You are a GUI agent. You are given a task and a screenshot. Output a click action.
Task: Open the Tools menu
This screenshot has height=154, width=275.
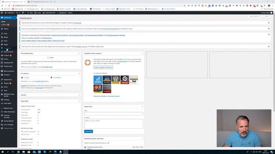[x=6, y=90]
